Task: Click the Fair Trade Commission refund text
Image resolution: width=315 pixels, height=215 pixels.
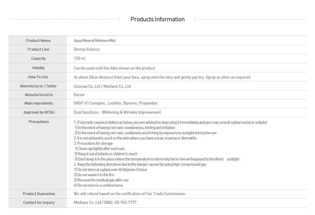Action: (129, 194)
